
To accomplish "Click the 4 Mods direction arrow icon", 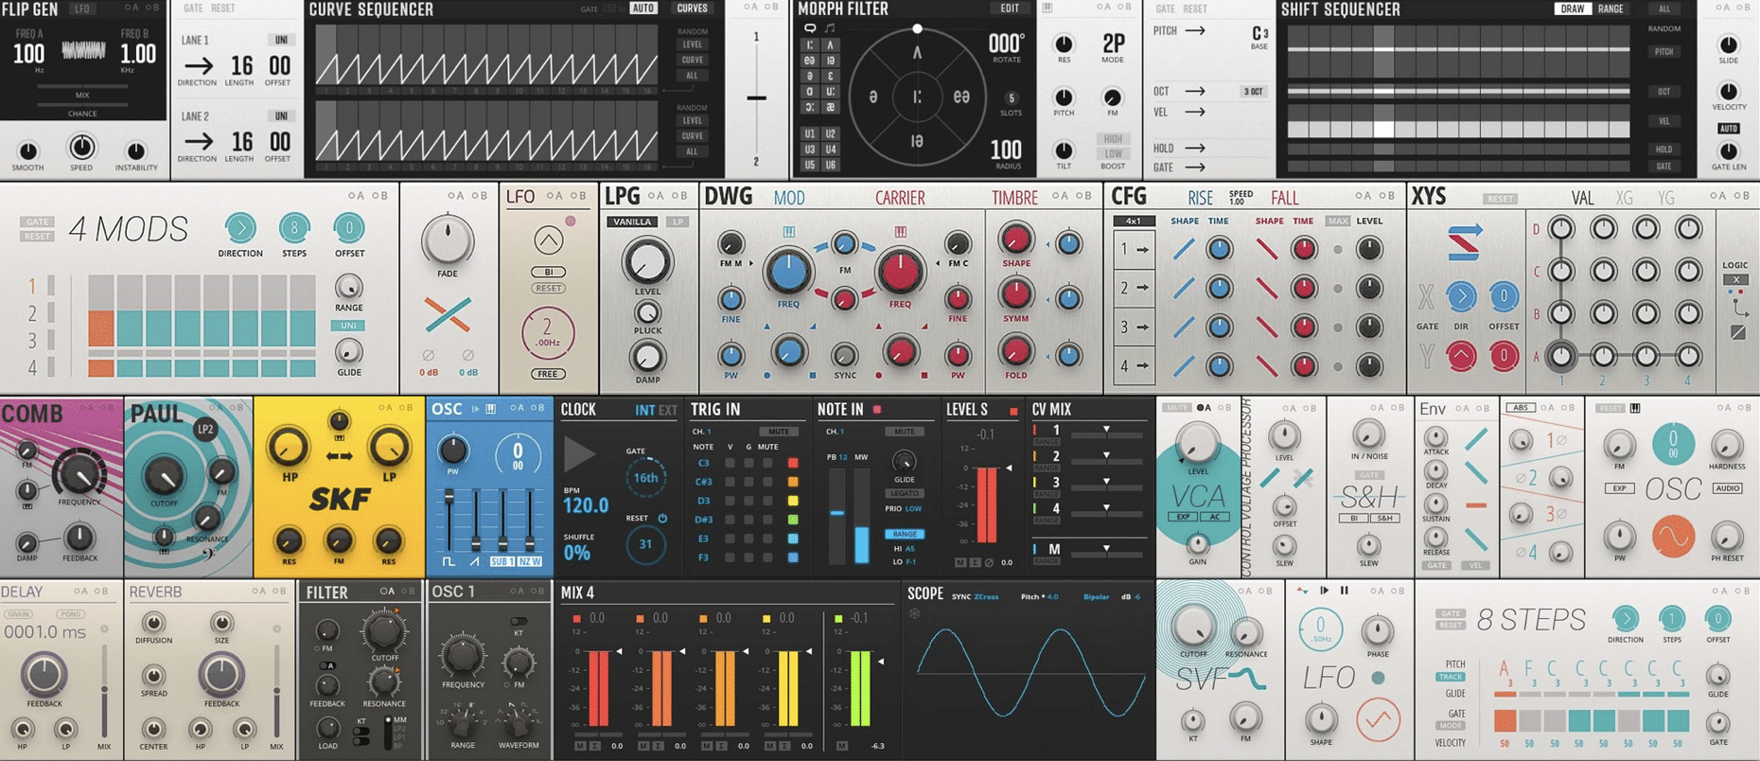I will tap(240, 228).
